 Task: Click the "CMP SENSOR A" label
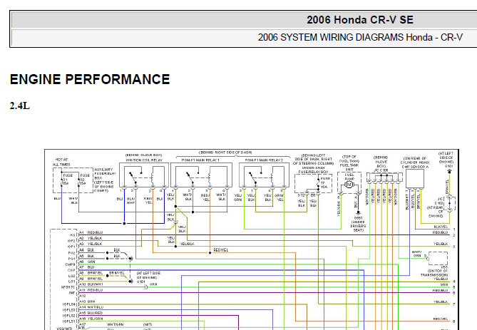pyautogui.click(x=415, y=167)
